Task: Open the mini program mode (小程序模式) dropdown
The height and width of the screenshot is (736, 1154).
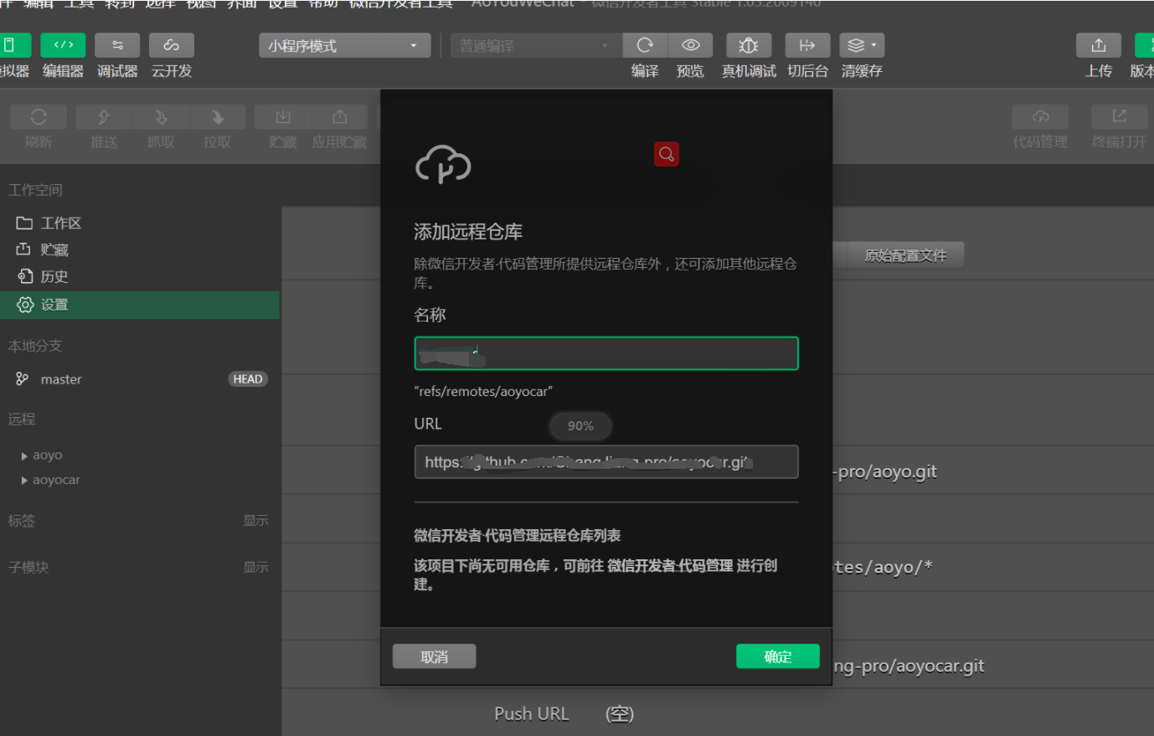Action: pyautogui.click(x=344, y=45)
